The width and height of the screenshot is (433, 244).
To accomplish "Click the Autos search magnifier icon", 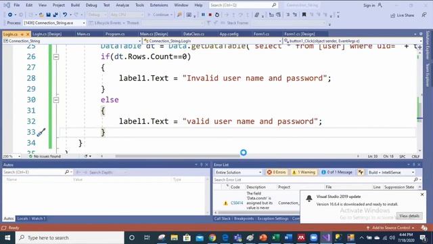I will [67, 172].
